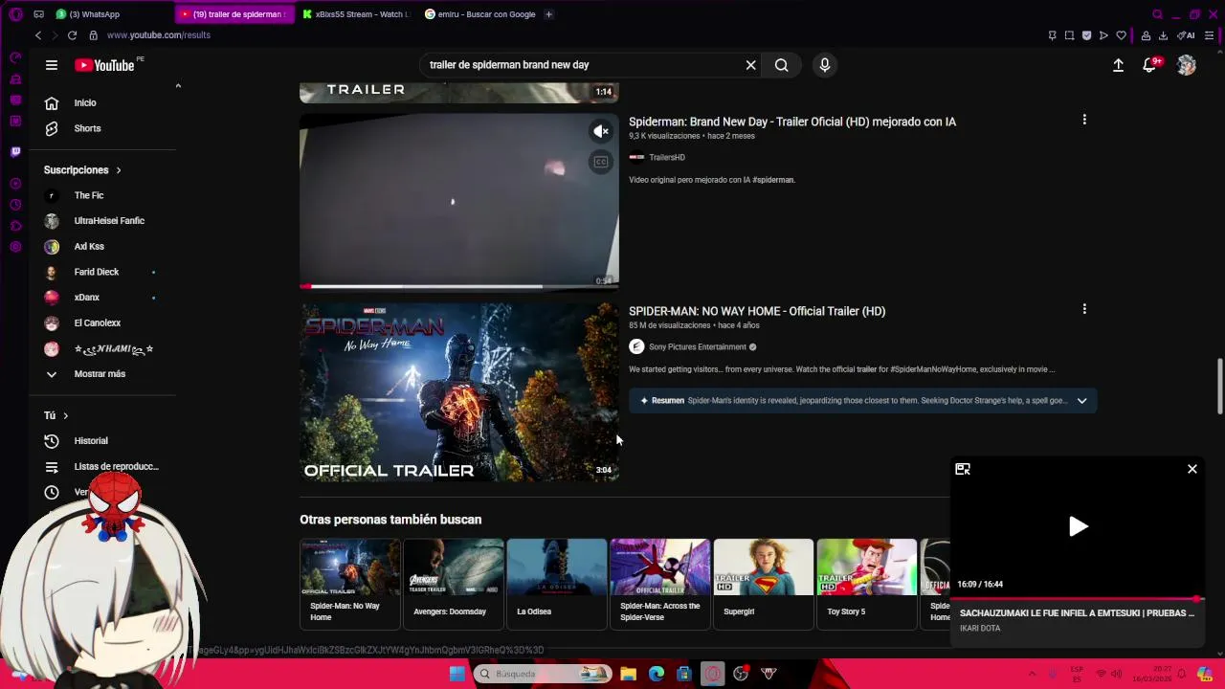
Task: Click the browser address bar URL
Action: [x=159, y=35]
